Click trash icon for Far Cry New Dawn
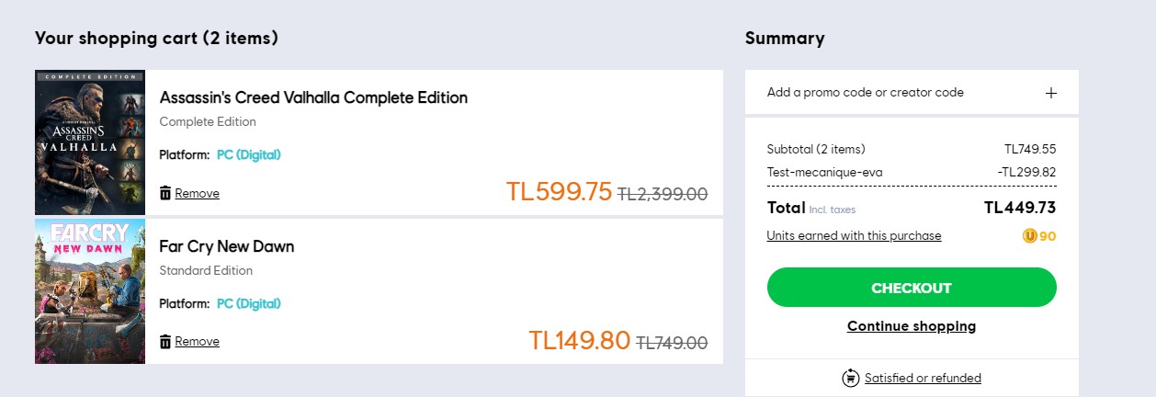Screen dimensions: 1156x397 click(165, 342)
